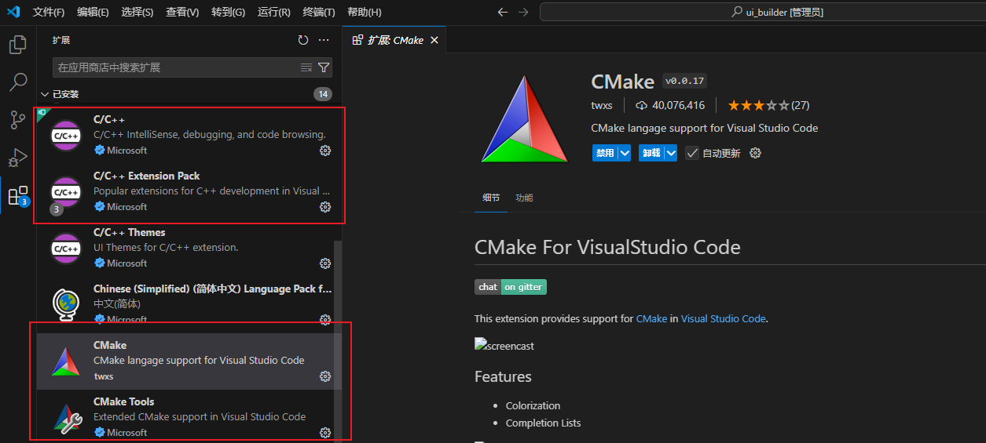Open the Extensions view icon

[17, 195]
